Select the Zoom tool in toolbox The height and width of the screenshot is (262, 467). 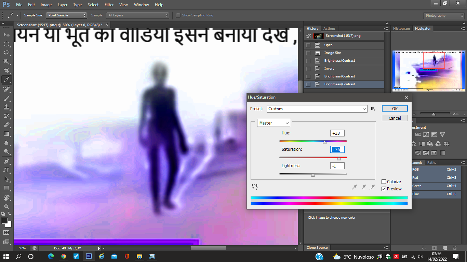point(6,206)
